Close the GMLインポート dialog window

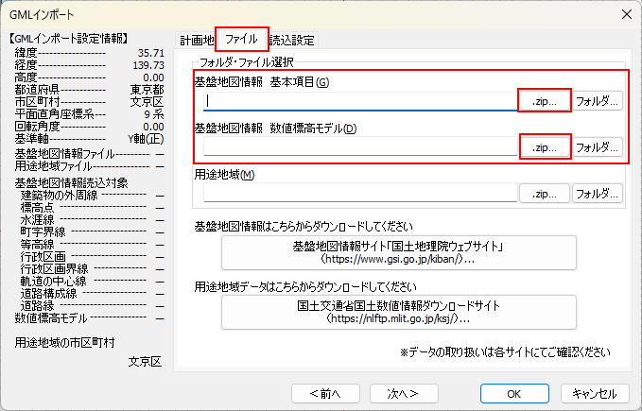(625, 13)
